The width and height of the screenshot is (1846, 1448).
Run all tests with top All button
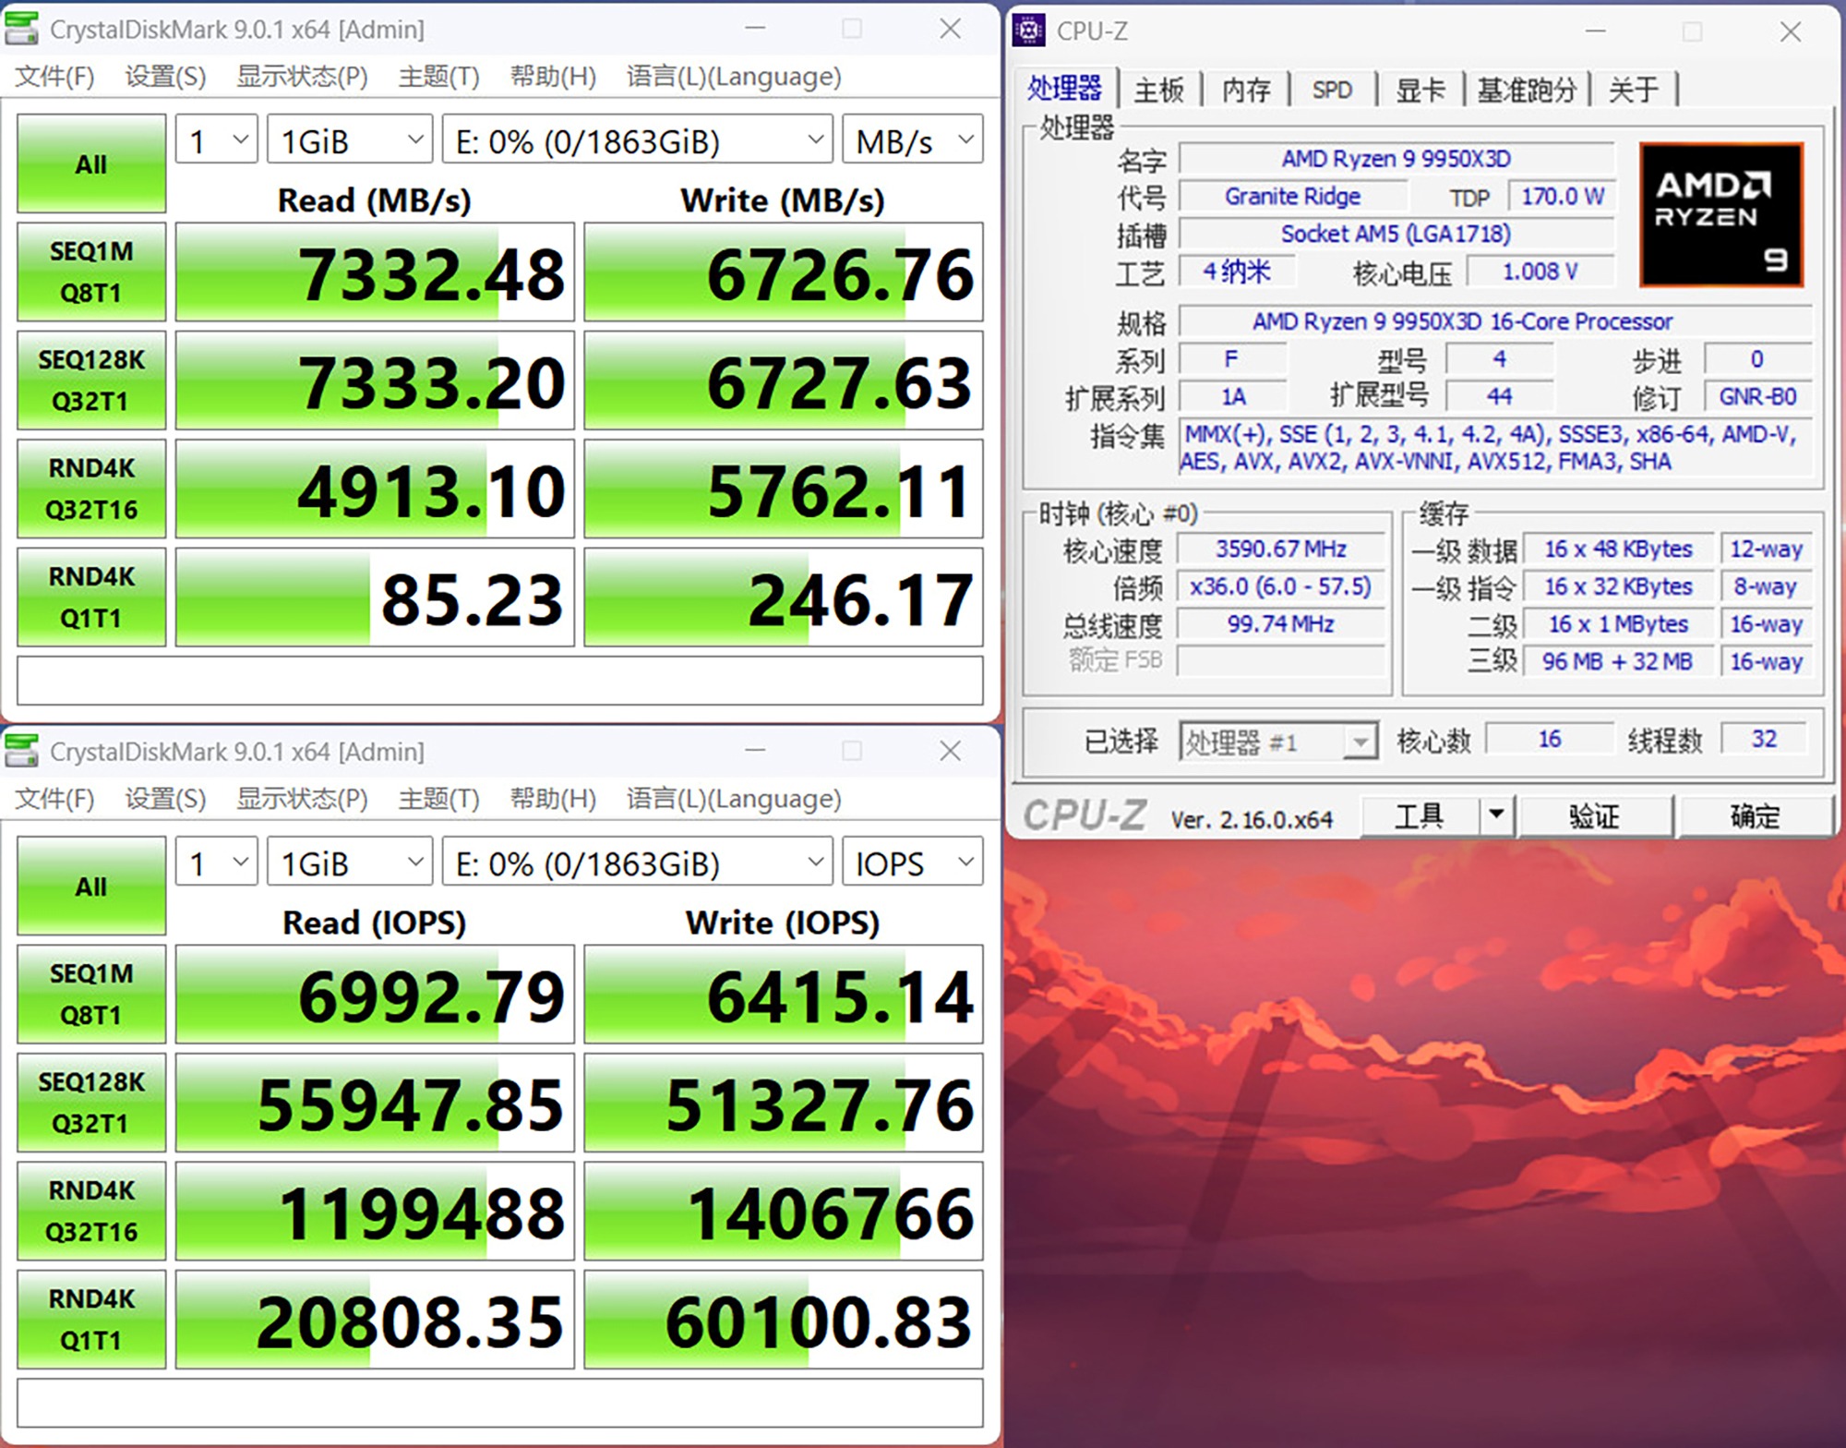pos(91,163)
